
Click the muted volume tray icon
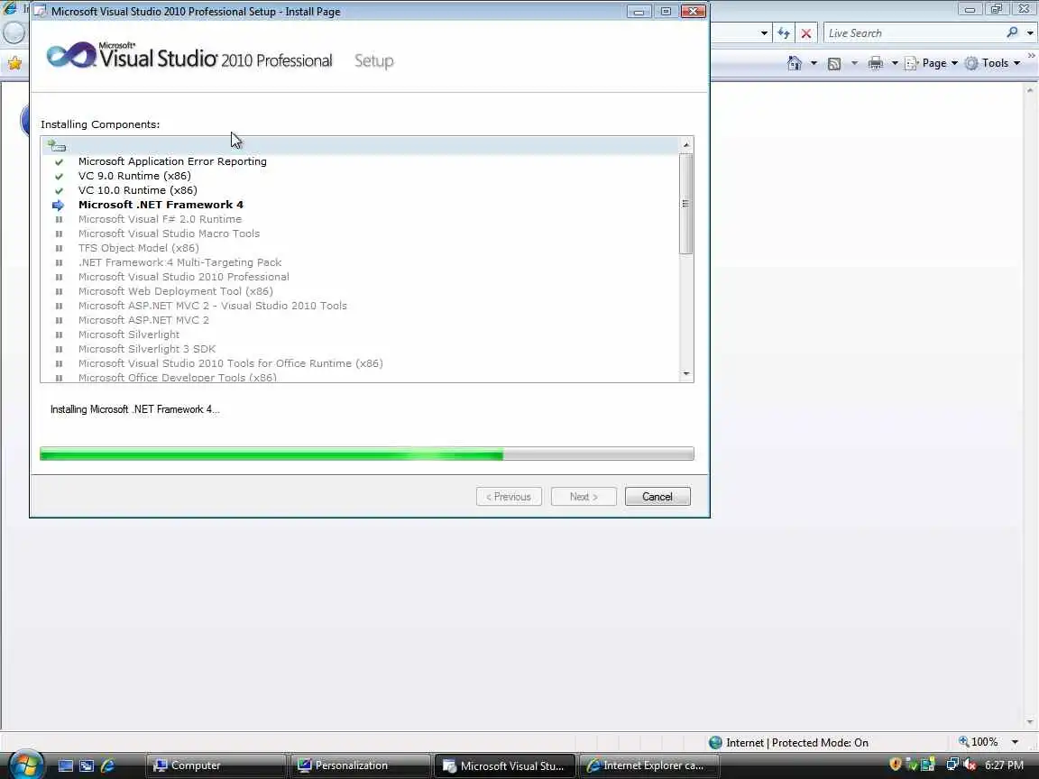pyautogui.click(x=970, y=765)
